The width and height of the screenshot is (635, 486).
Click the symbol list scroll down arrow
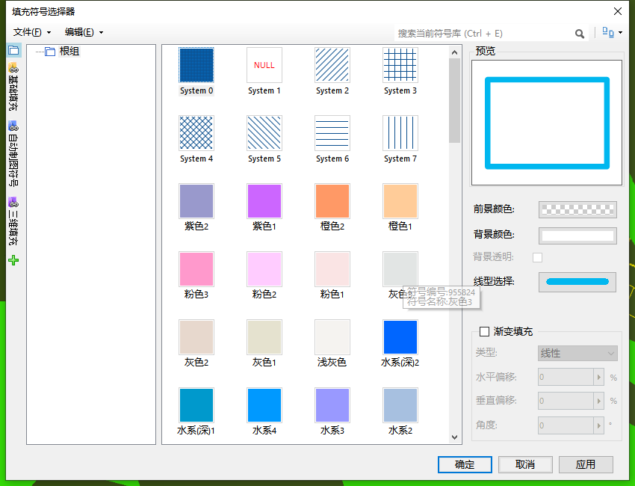454,437
